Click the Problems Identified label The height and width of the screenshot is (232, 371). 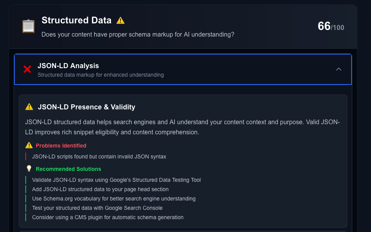pyautogui.click(x=61, y=146)
